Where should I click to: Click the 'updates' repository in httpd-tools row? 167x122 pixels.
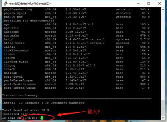[x=122, y=43]
